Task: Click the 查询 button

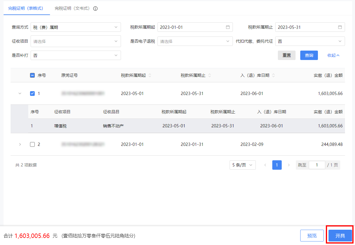Action: point(309,55)
